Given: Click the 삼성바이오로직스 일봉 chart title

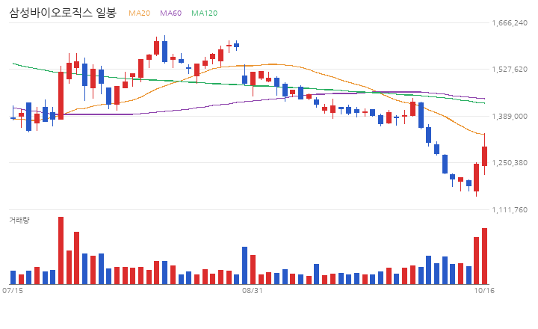Looking at the screenshot, I should click(63, 13).
